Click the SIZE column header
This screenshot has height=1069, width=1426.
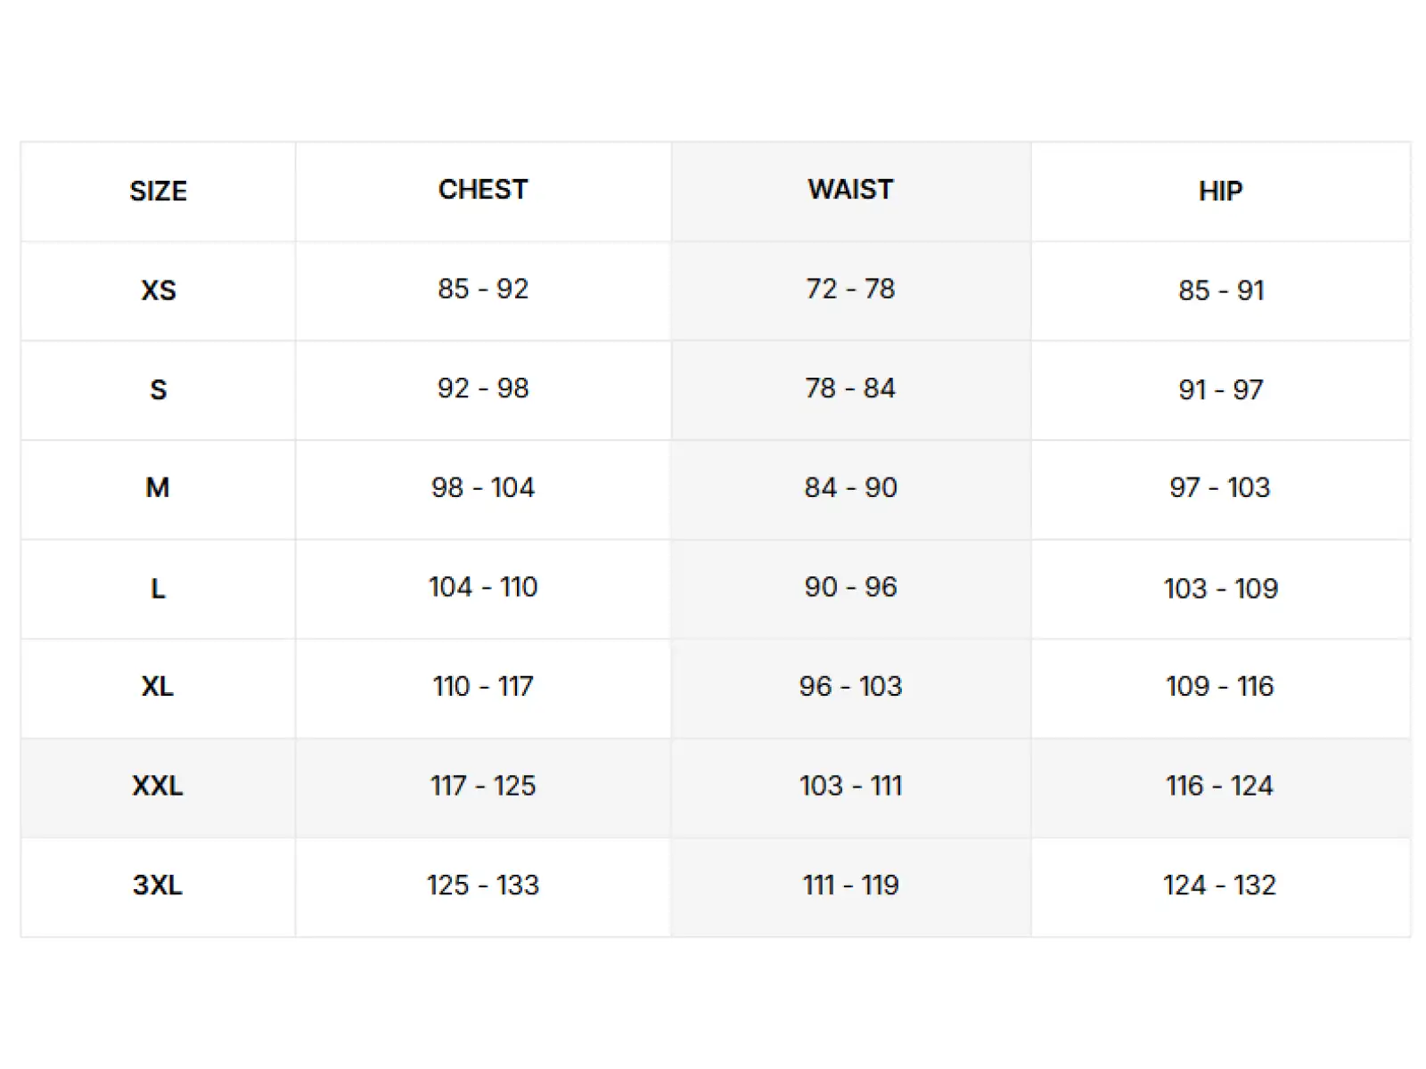click(158, 192)
